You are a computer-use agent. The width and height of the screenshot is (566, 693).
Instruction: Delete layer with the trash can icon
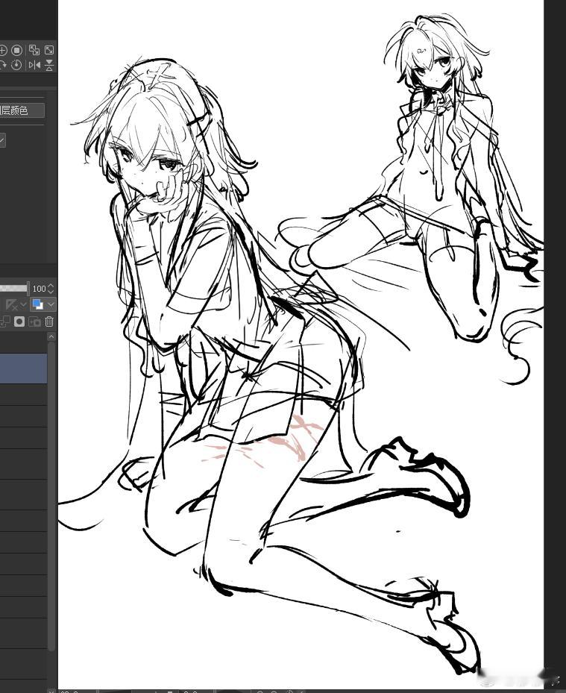[x=49, y=322]
